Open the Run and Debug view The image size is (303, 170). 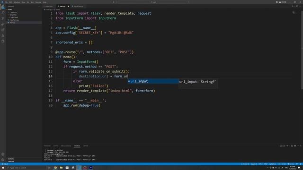(3, 24)
